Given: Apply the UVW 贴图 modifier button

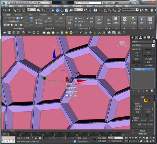Looking at the screenshot, I should pos(148,59).
